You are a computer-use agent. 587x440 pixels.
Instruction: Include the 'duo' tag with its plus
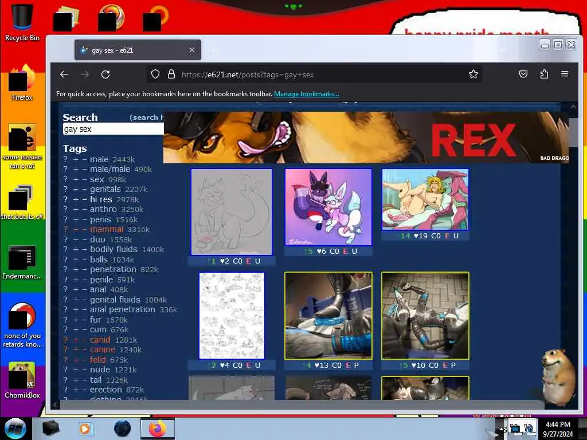(76, 239)
